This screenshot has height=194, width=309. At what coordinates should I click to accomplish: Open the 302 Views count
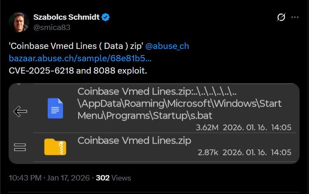coord(113,178)
